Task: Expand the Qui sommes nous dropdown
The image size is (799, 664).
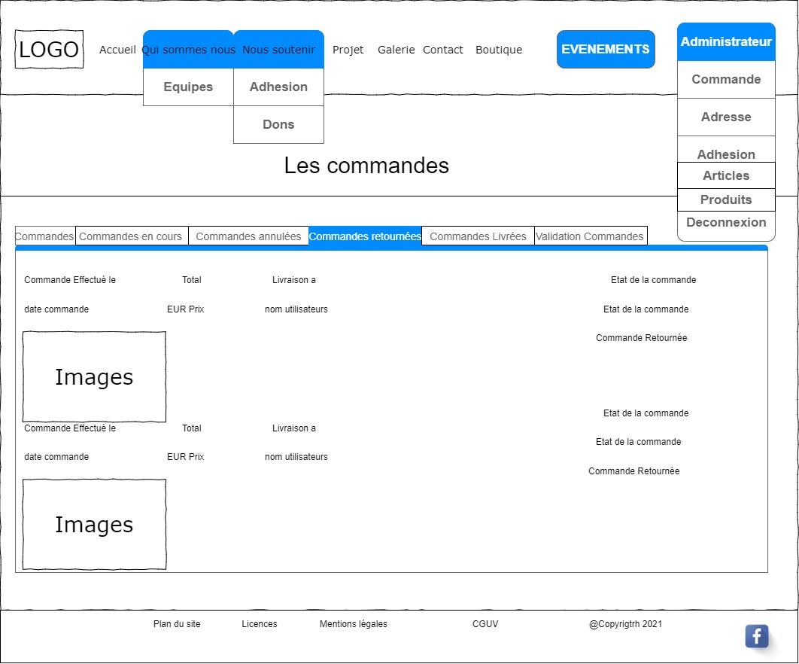Action: click(188, 50)
